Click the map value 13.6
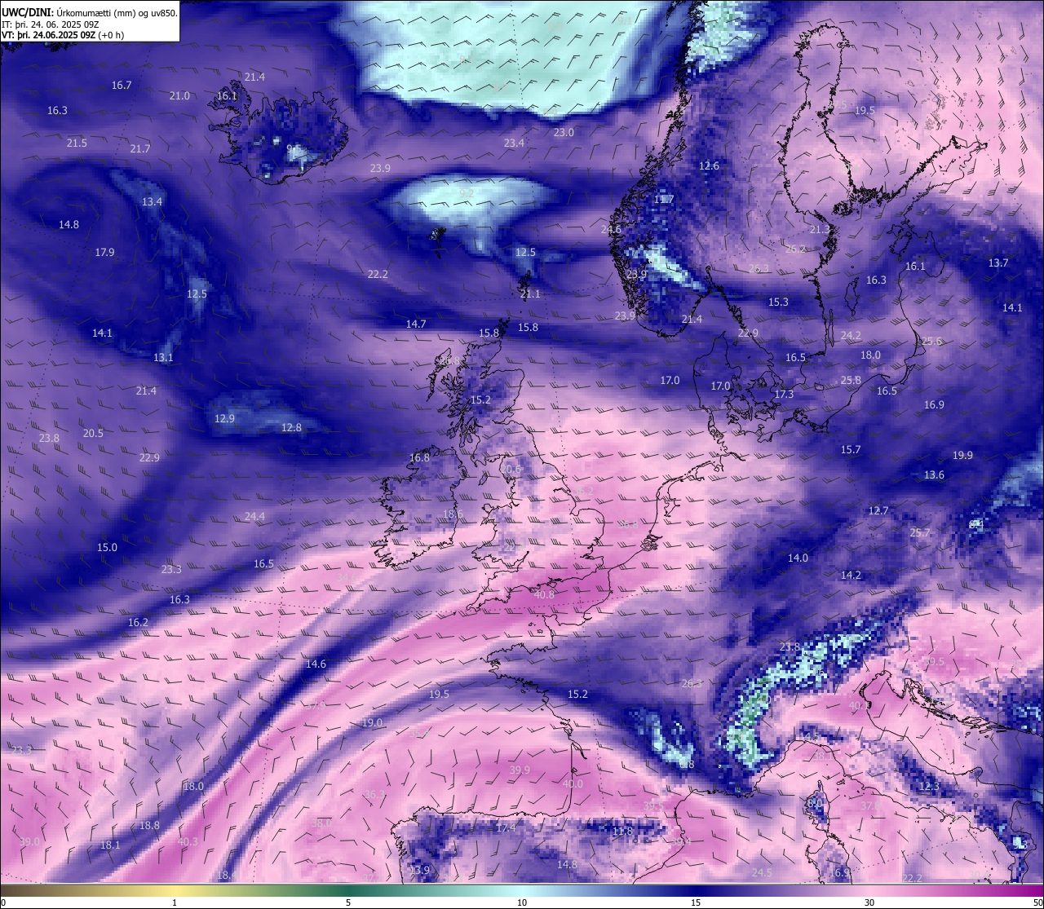 [x=934, y=475]
